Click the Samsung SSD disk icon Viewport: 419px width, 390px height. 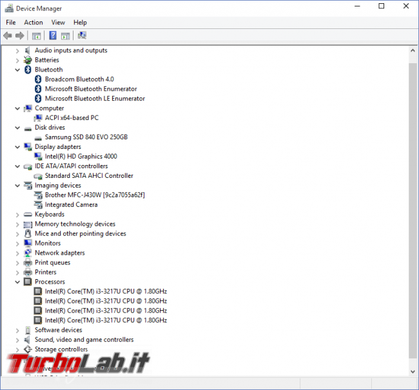click(38, 138)
